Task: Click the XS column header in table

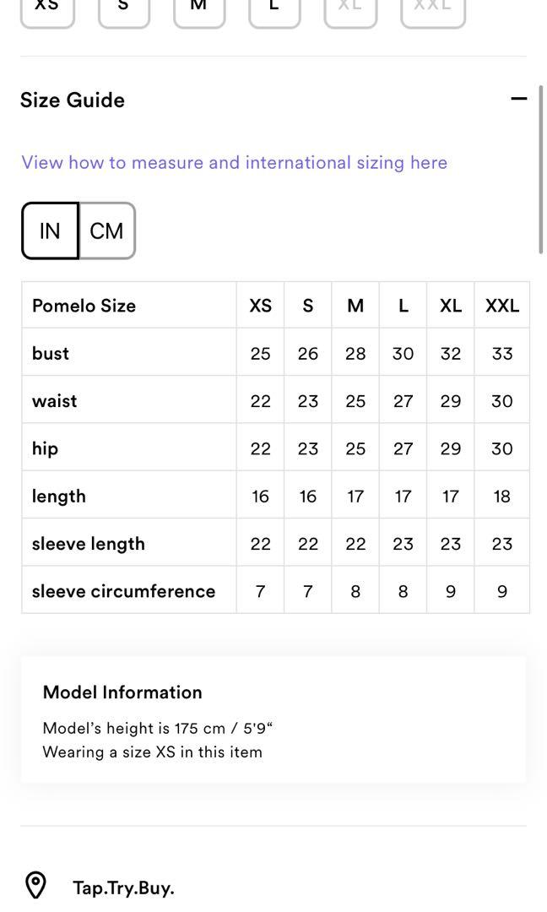Action: pos(260,306)
